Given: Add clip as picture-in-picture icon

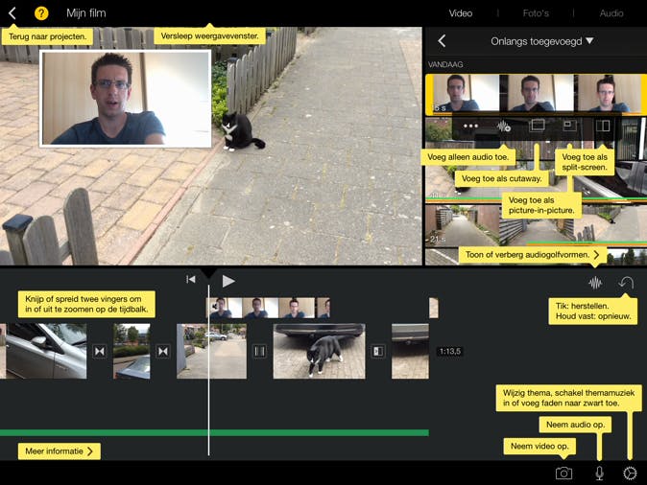Looking at the screenshot, I should click(x=569, y=126).
